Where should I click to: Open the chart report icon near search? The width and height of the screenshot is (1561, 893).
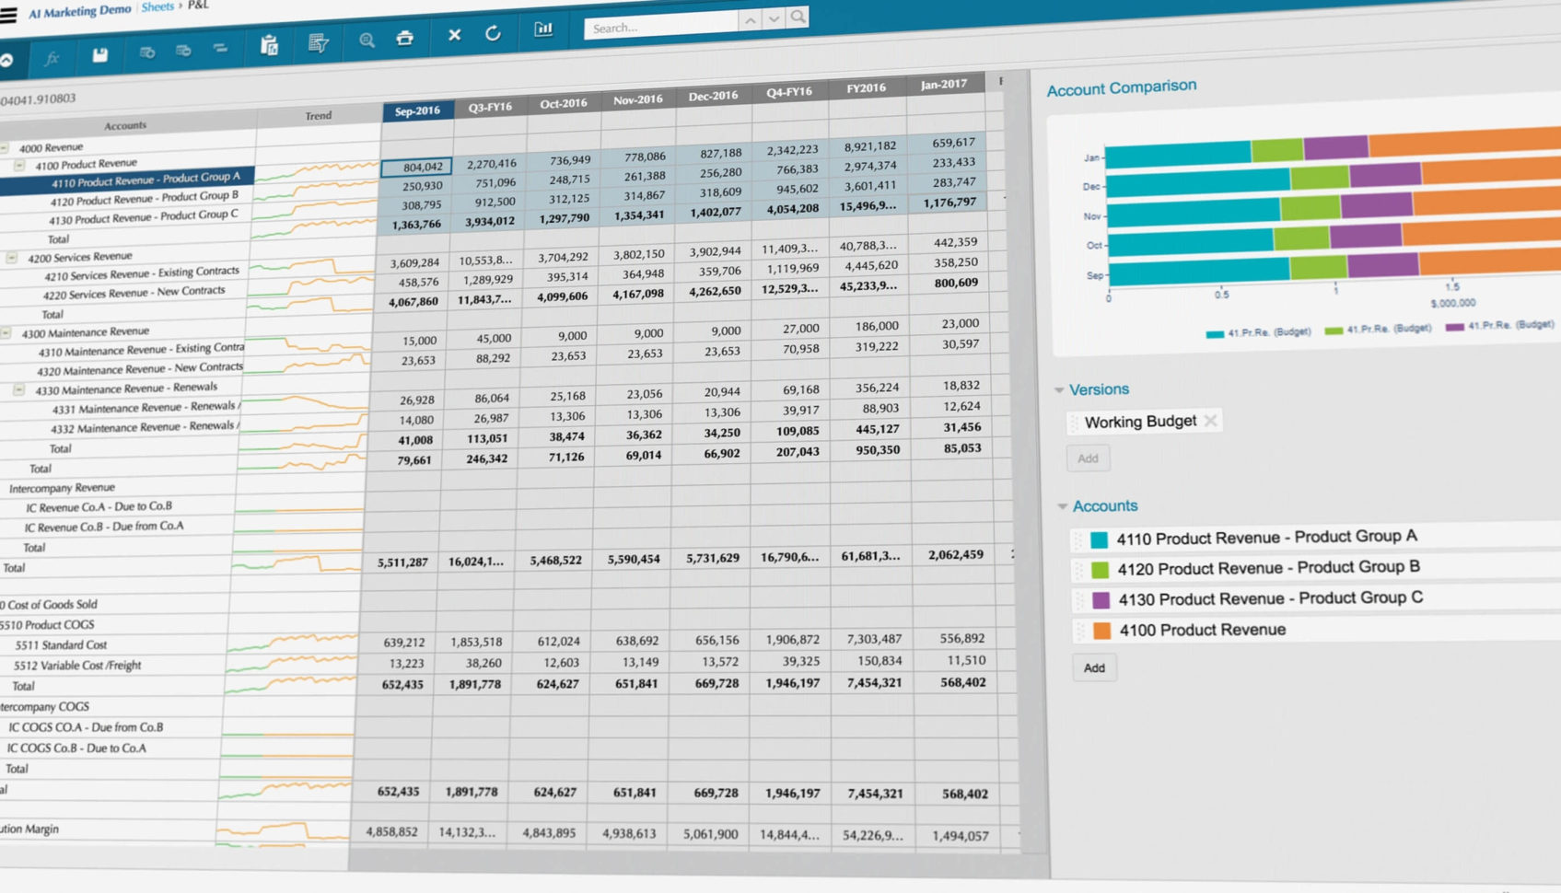coord(543,29)
